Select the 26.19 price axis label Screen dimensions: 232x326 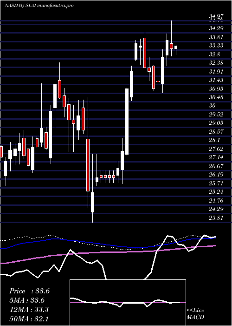[x=216, y=175]
